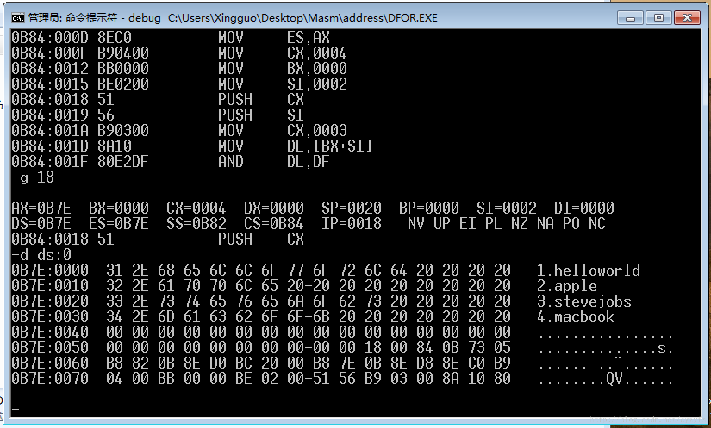Select the "CS=0B84" segment register
This screenshot has width=711, height=428.
click(274, 224)
